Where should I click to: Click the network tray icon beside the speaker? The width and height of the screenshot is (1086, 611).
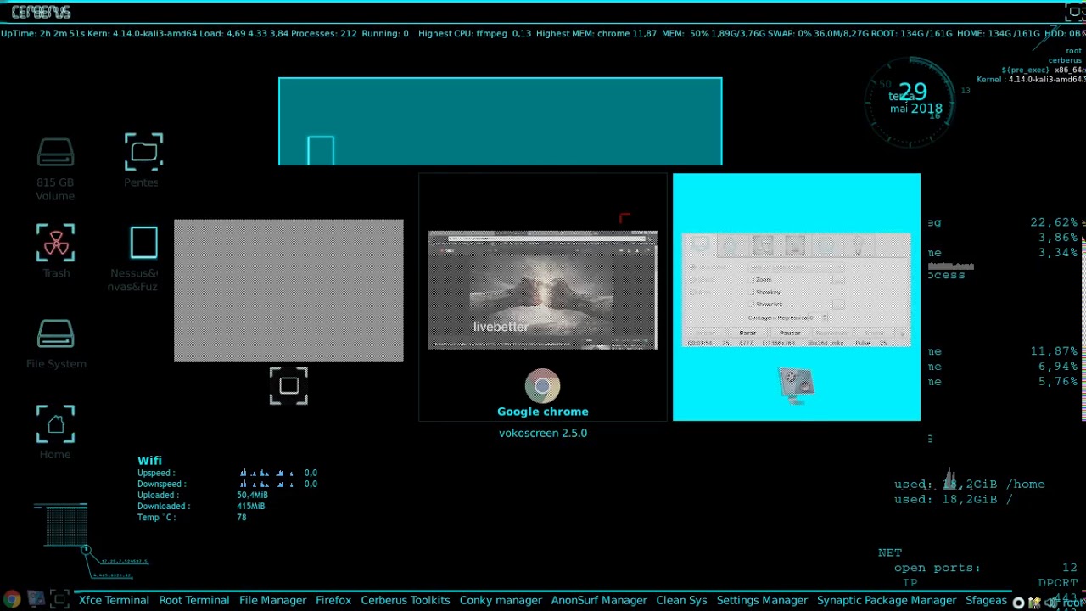click(x=1034, y=603)
